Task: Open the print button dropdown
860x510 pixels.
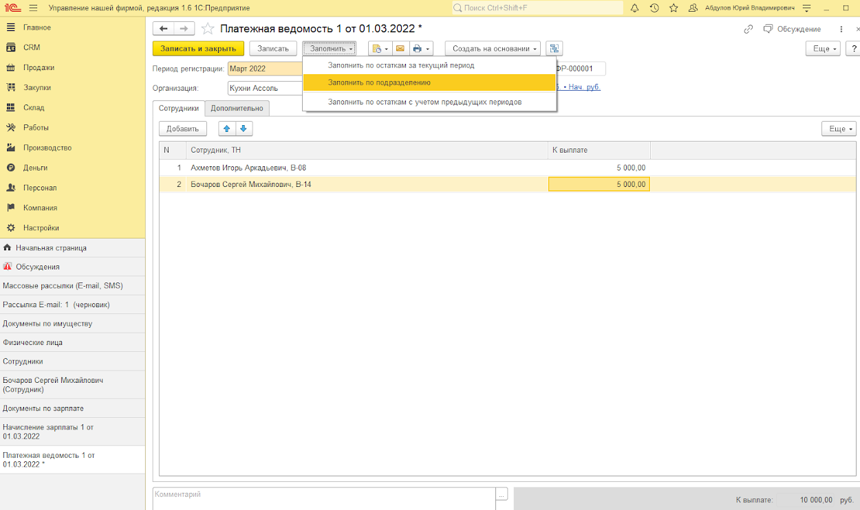Action: [x=421, y=49]
